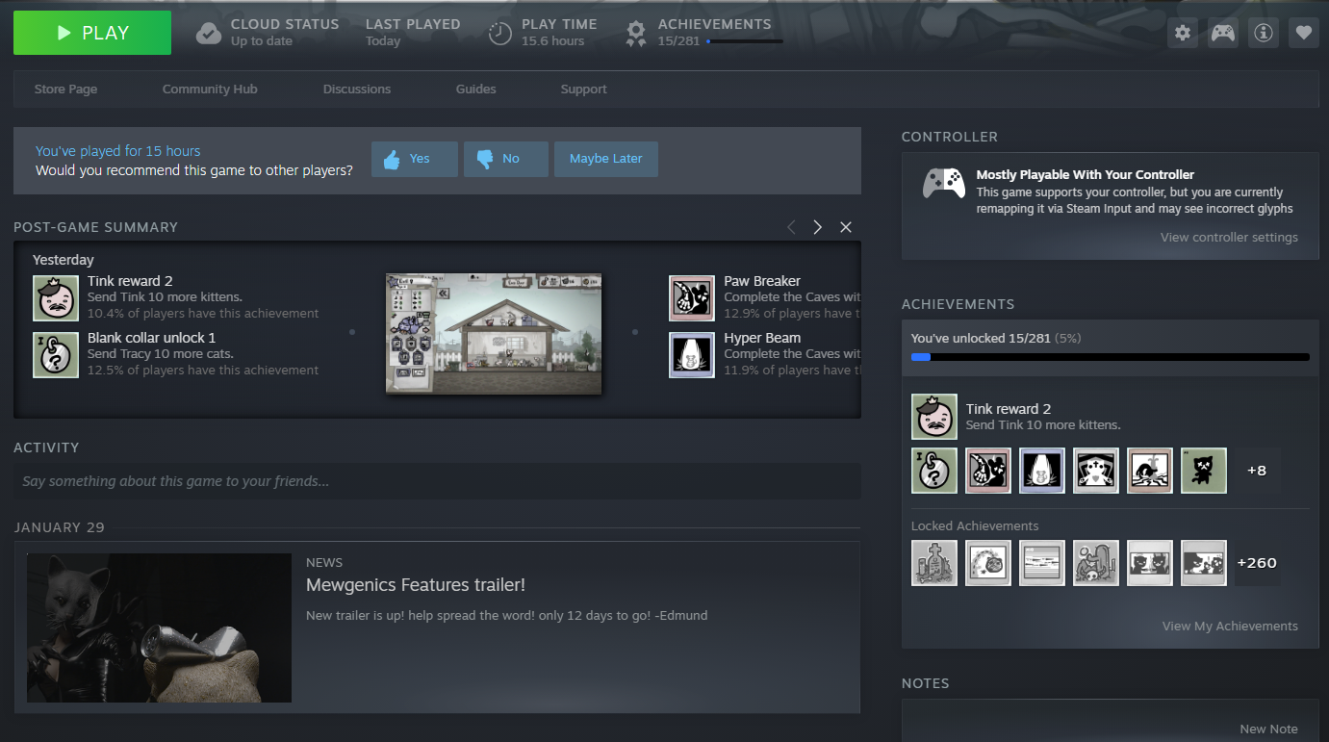Open the game settings gear menu
This screenshot has height=742, width=1329.
coord(1183,33)
